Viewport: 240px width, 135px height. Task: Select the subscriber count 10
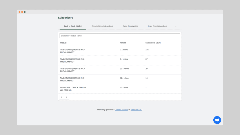pos(146,78)
